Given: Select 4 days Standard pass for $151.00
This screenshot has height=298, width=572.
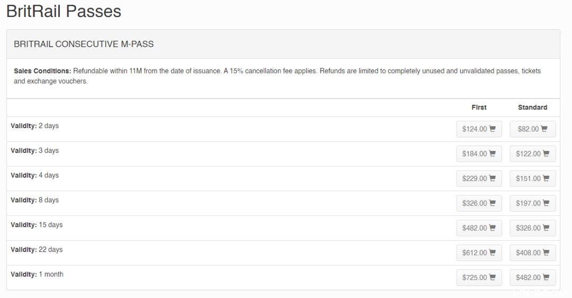Looking at the screenshot, I should click(x=533, y=179).
